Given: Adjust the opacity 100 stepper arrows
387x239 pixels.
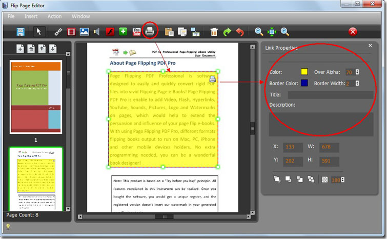Looking at the screenshot, I should (342, 180).
